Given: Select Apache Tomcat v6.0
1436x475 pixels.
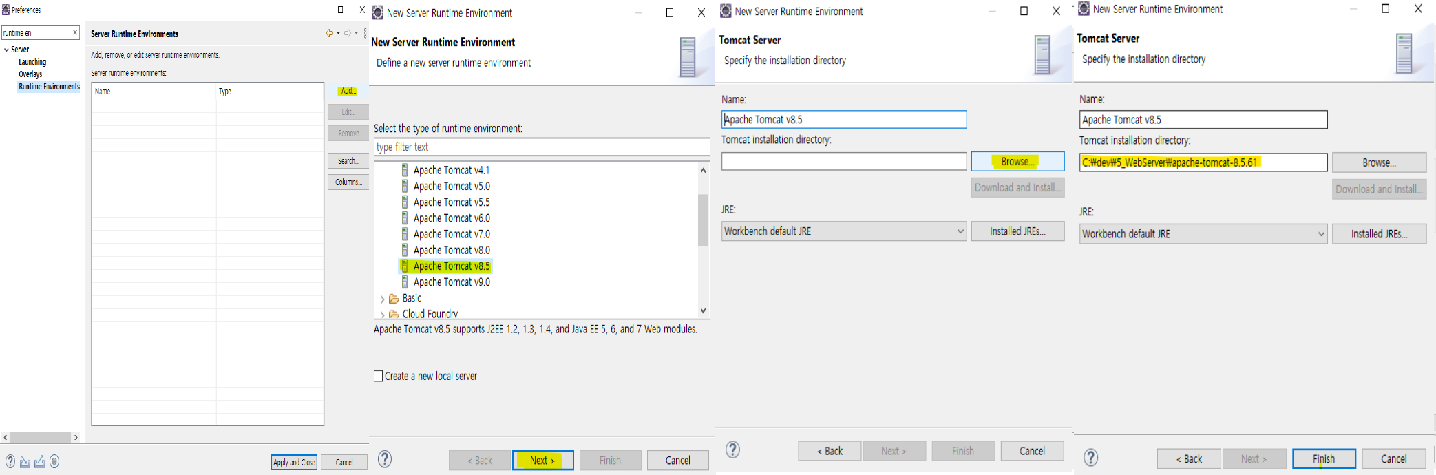Looking at the screenshot, I should tap(452, 218).
